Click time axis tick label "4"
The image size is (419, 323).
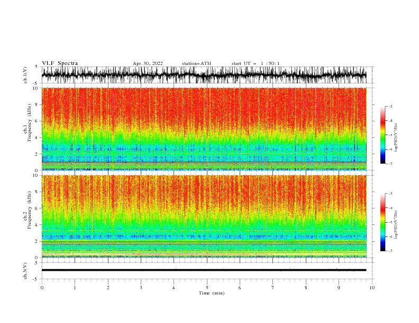174,288
